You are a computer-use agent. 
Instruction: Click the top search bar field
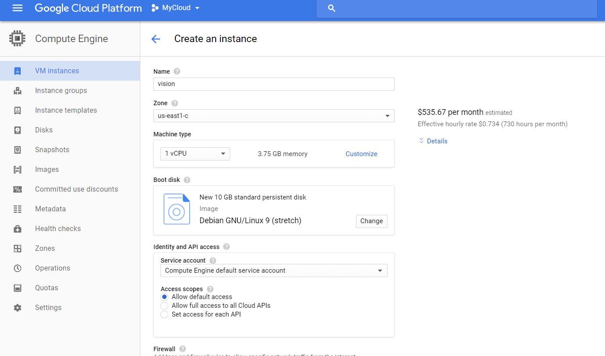coord(456,8)
